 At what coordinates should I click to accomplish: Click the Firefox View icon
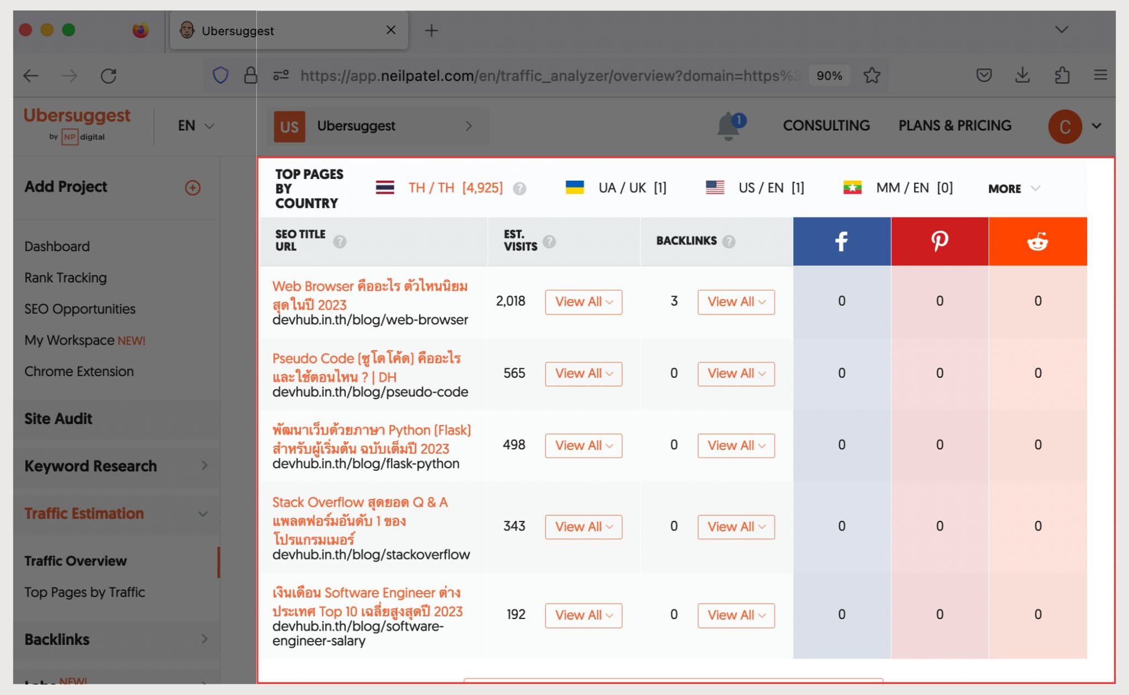pos(141,30)
